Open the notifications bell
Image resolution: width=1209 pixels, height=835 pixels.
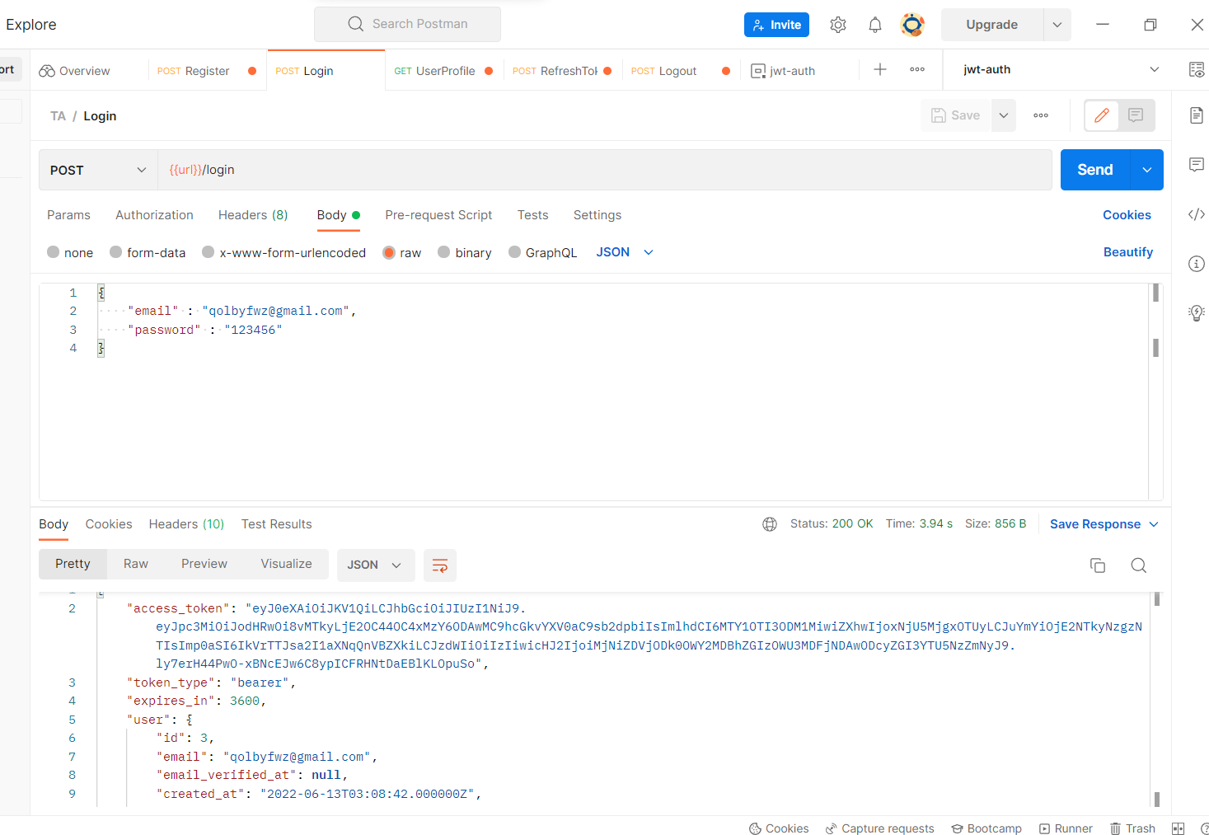tap(875, 25)
